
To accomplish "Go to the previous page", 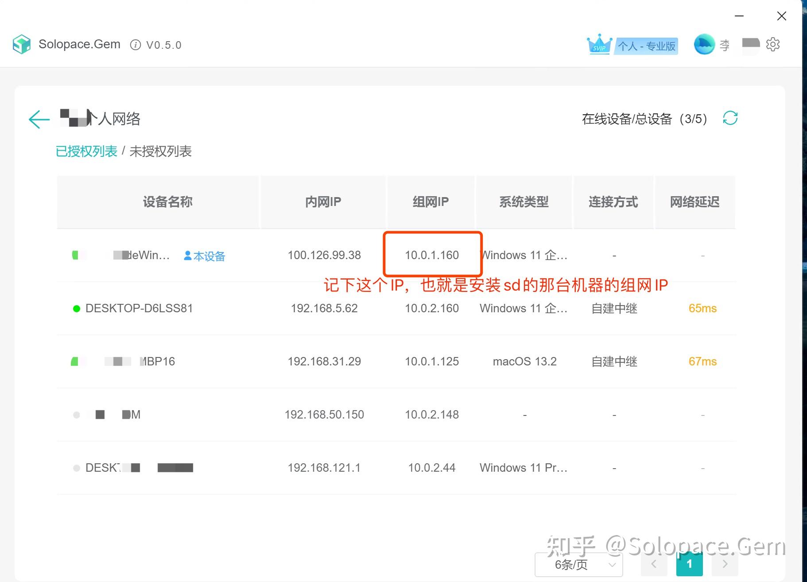I will click(x=654, y=564).
